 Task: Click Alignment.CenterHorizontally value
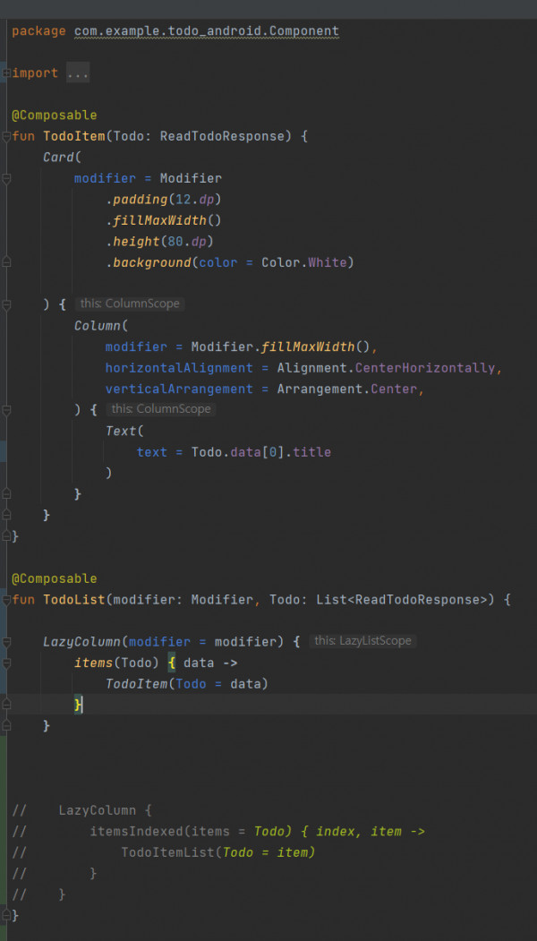(386, 368)
